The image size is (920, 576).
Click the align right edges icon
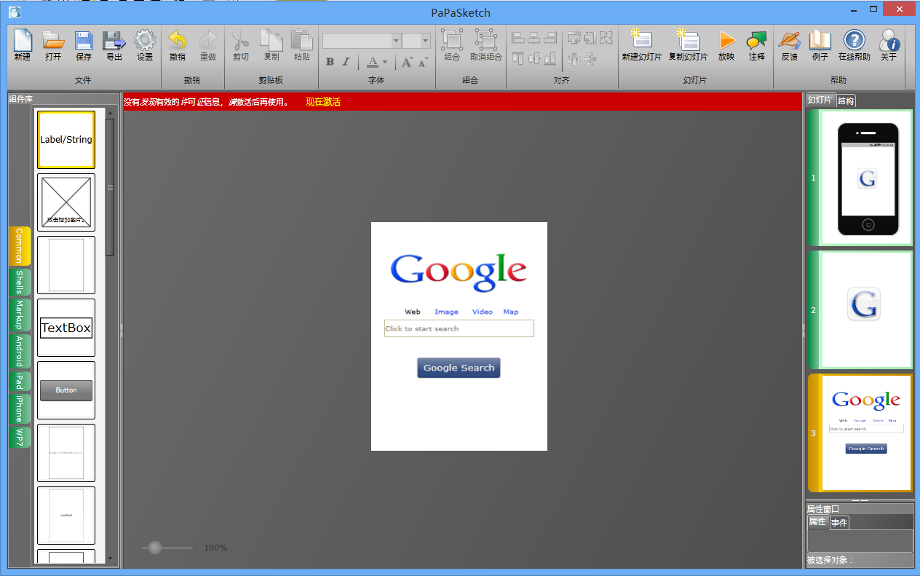[550, 37]
